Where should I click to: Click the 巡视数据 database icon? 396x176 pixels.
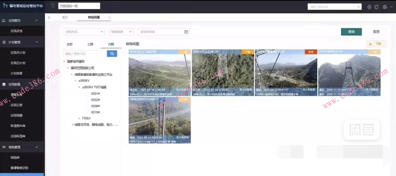tap(4, 84)
